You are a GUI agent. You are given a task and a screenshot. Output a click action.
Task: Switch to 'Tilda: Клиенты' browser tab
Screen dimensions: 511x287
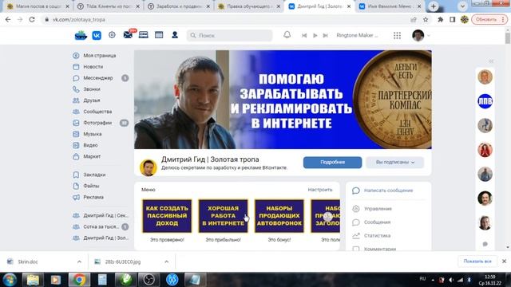point(109,6)
